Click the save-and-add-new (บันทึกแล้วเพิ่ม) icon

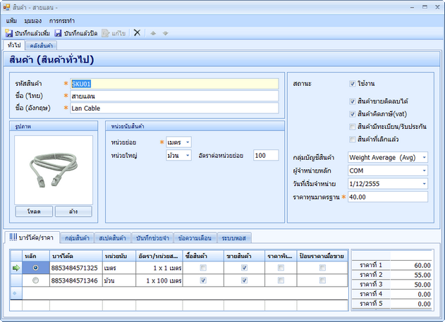tap(8, 33)
